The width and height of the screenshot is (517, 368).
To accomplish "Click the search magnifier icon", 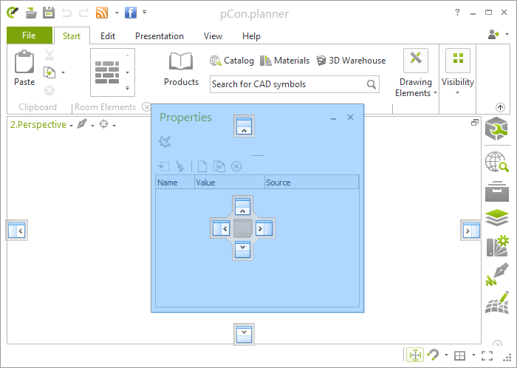I will click(x=372, y=84).
